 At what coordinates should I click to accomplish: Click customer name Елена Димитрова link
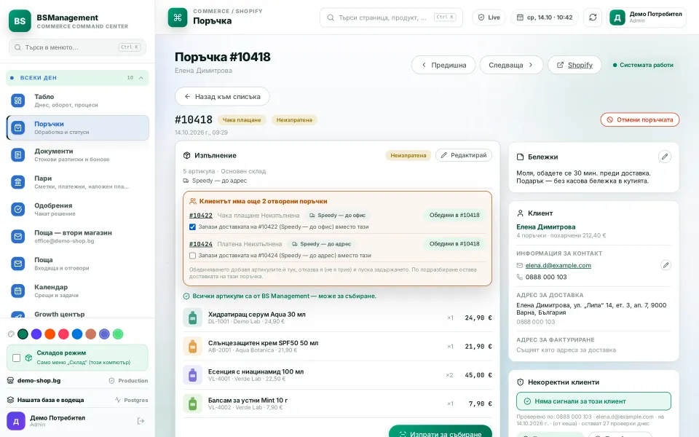[545, 227]
